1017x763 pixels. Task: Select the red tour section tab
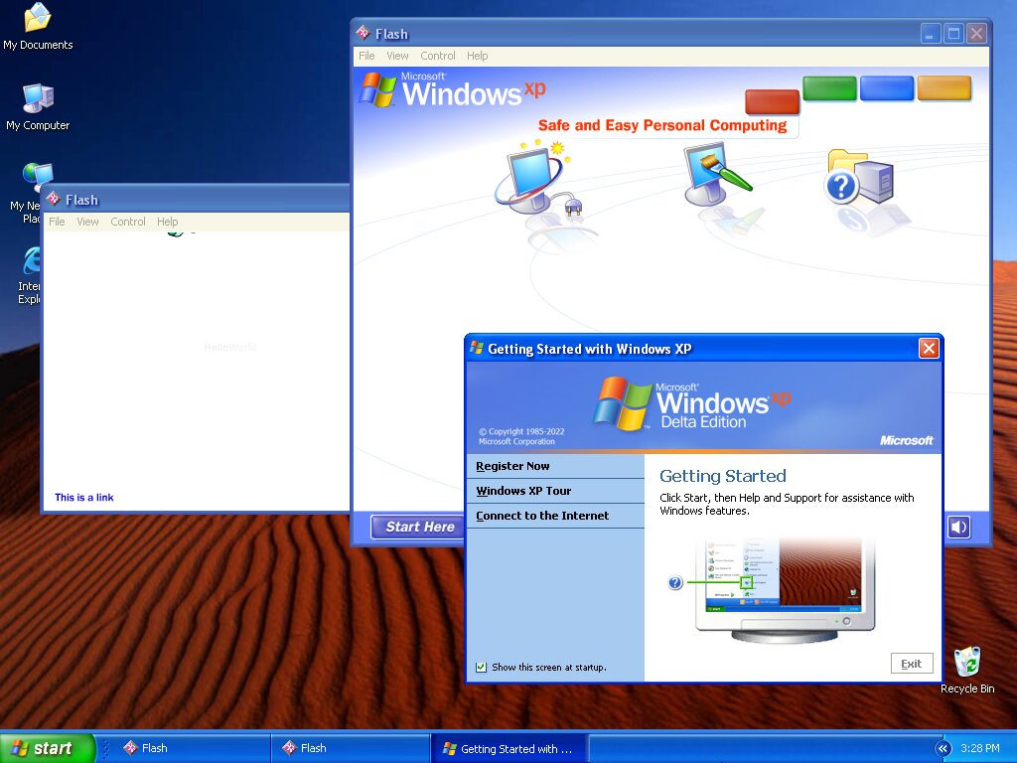772,102
